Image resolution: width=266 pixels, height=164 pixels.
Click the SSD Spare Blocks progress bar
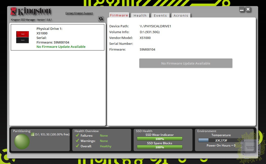(159, 147)
